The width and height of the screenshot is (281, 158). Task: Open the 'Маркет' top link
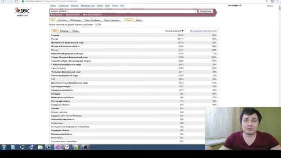point(100,6)
